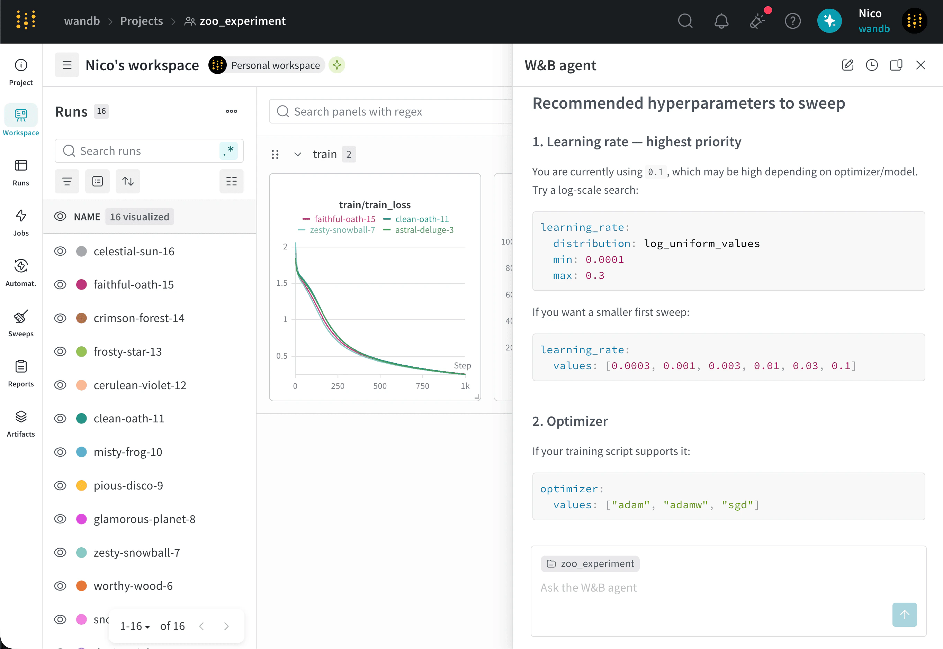
Task: Open the Reports sidebar item
Action: click(x=21, y=374)
